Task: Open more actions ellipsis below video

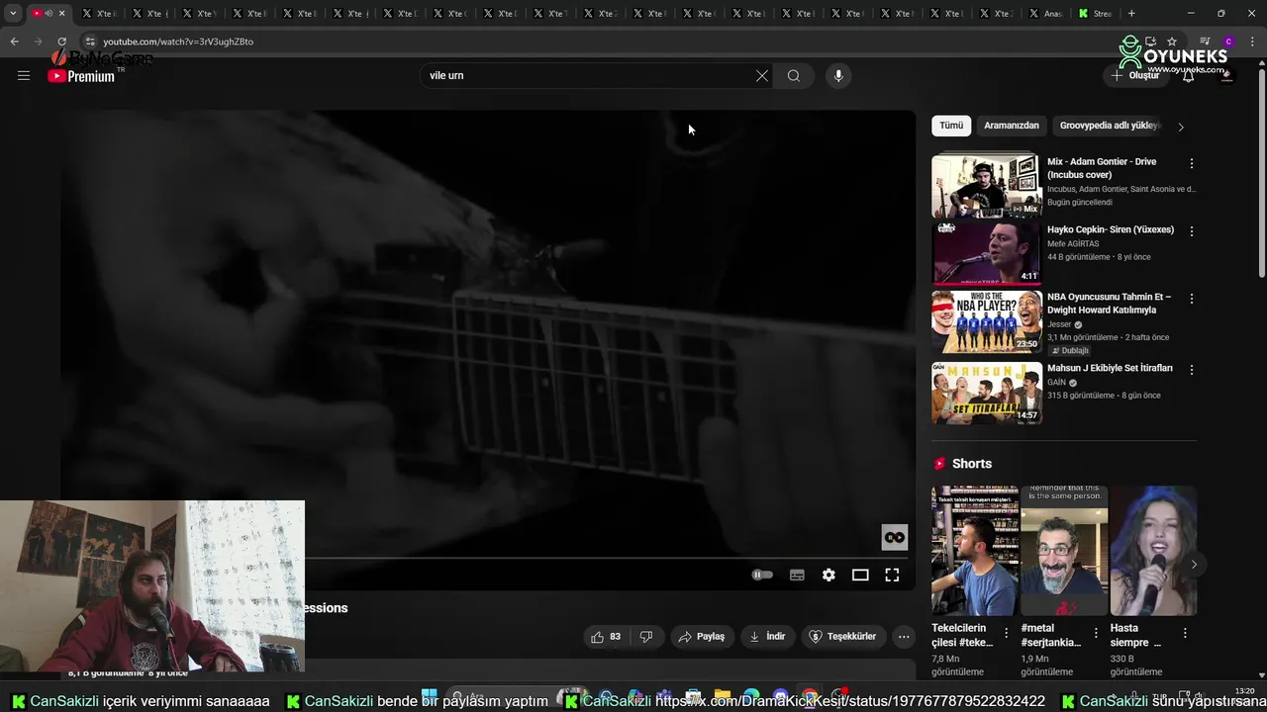Action: [x=904, y=637]
